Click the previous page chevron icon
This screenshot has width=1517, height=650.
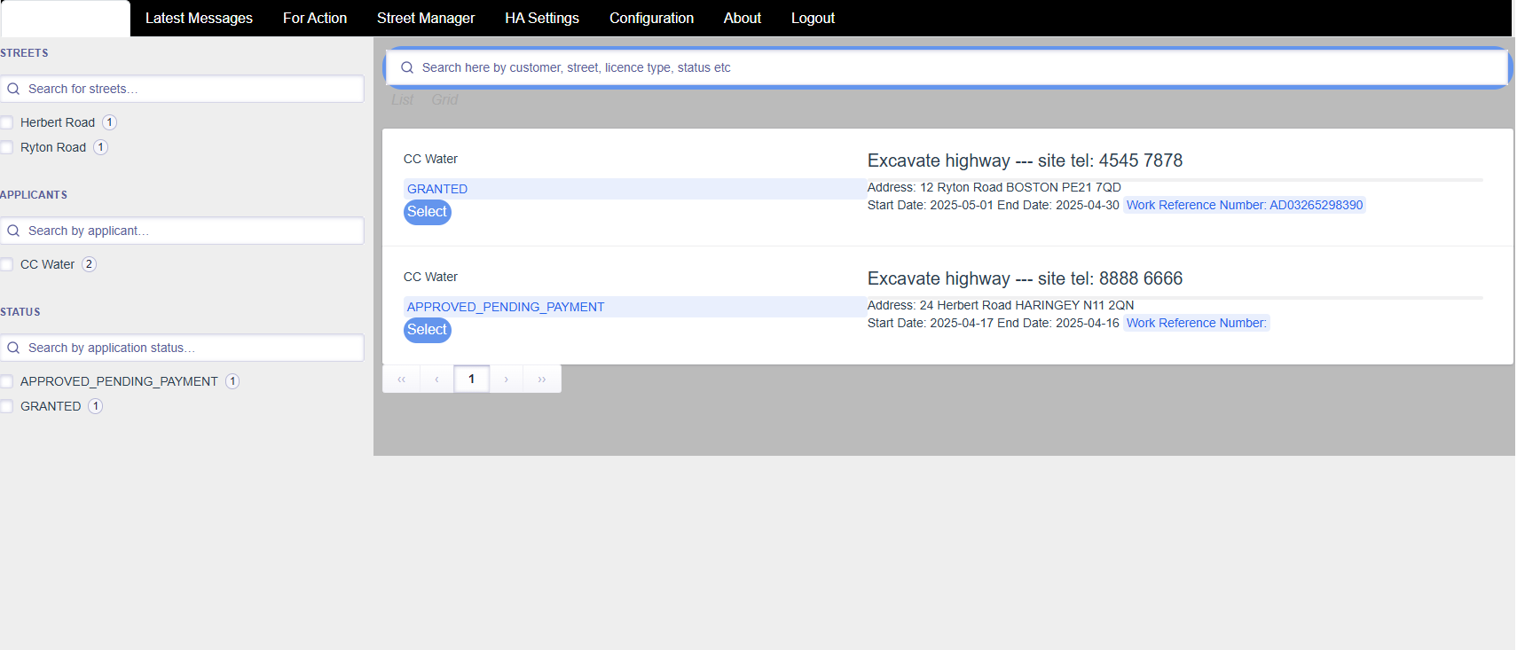click(x=436, y=379)
